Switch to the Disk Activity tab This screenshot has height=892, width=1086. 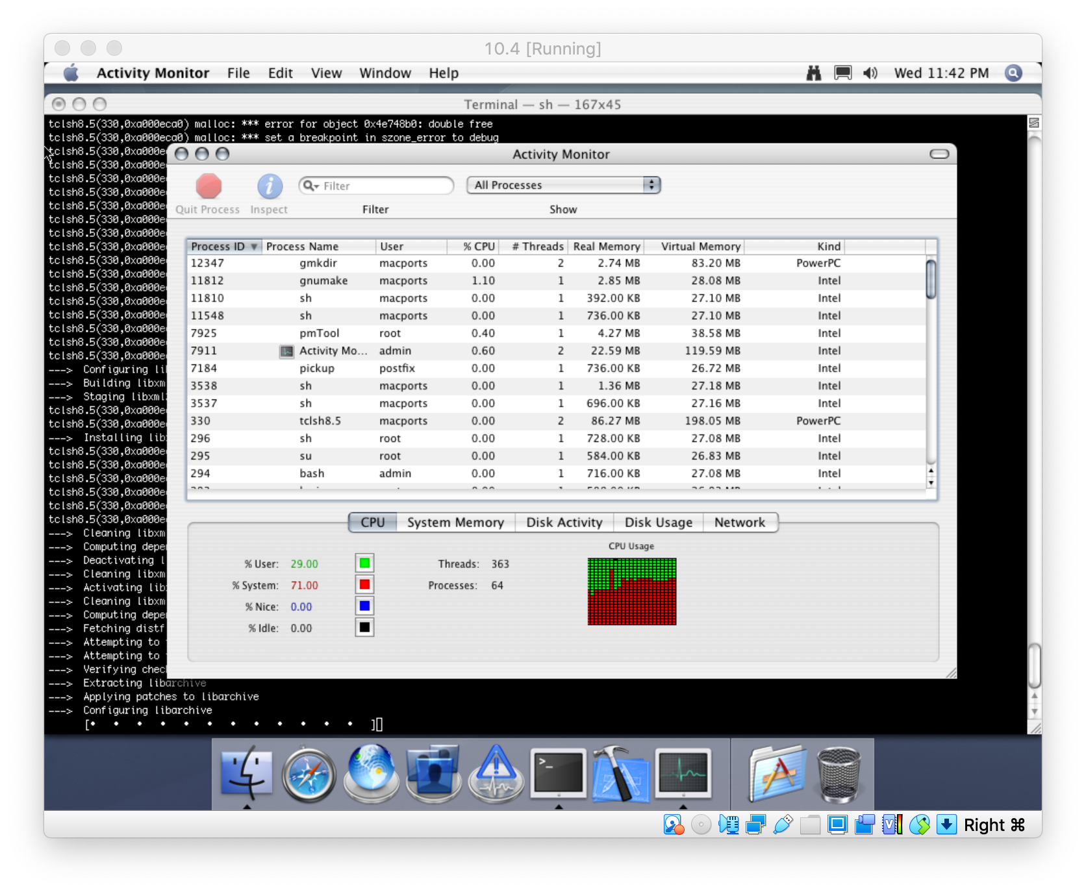(564, 523)
